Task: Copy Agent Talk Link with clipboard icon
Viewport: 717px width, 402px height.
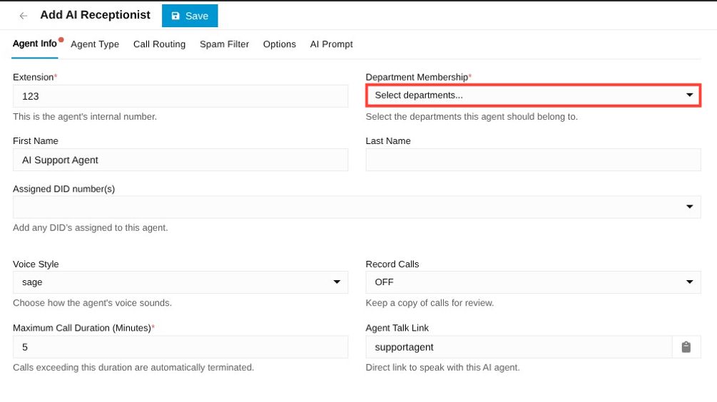Action: point(686,347)
